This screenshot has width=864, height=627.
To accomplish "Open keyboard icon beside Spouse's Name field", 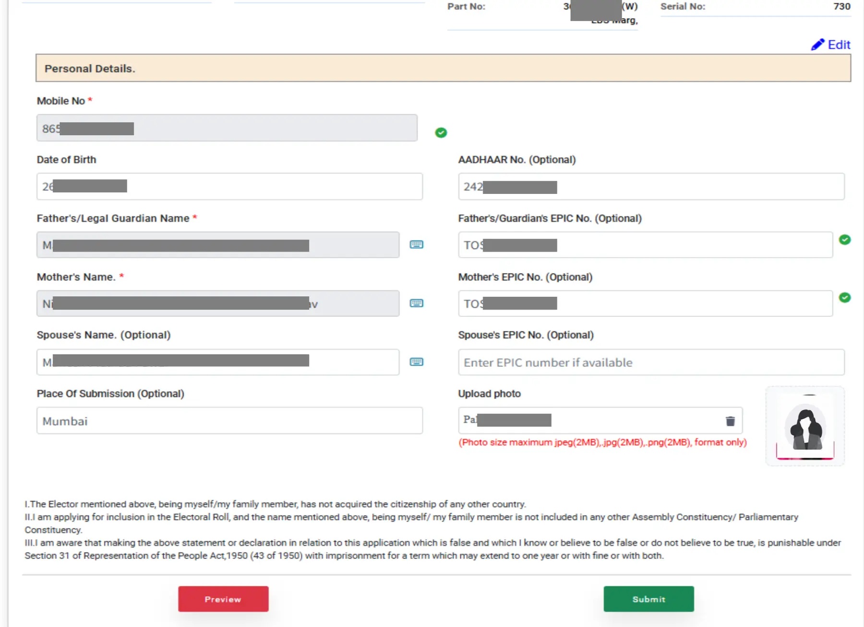I will click(x=416, y=362).
